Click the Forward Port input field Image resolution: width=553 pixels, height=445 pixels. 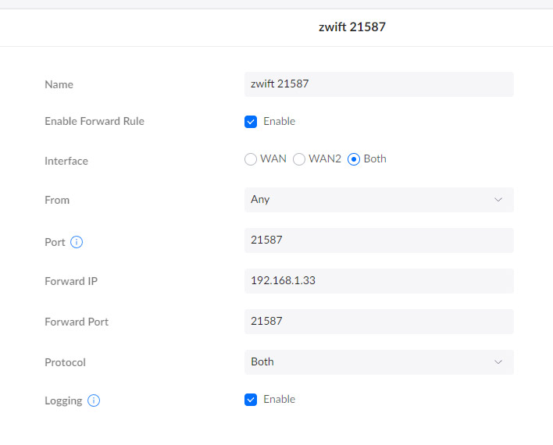click(378, 322)
